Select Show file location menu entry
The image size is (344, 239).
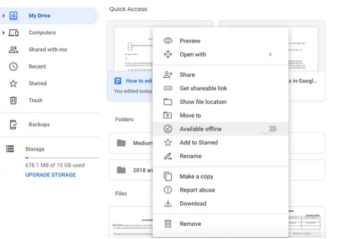203,102
